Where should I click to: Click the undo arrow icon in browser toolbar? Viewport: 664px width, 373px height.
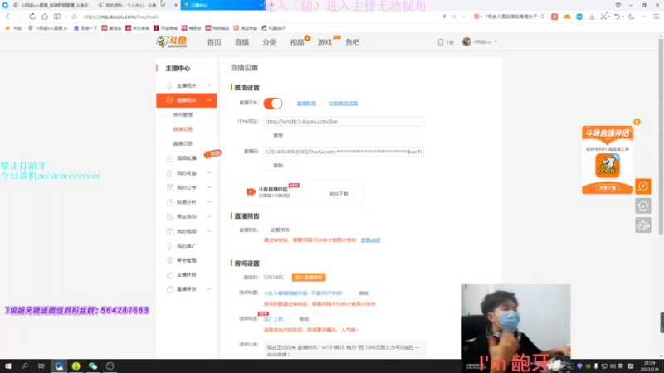pos(618,17)
